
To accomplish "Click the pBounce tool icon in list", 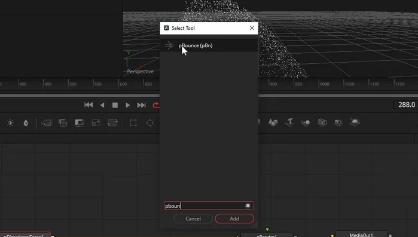I will (x=169, y=45).
